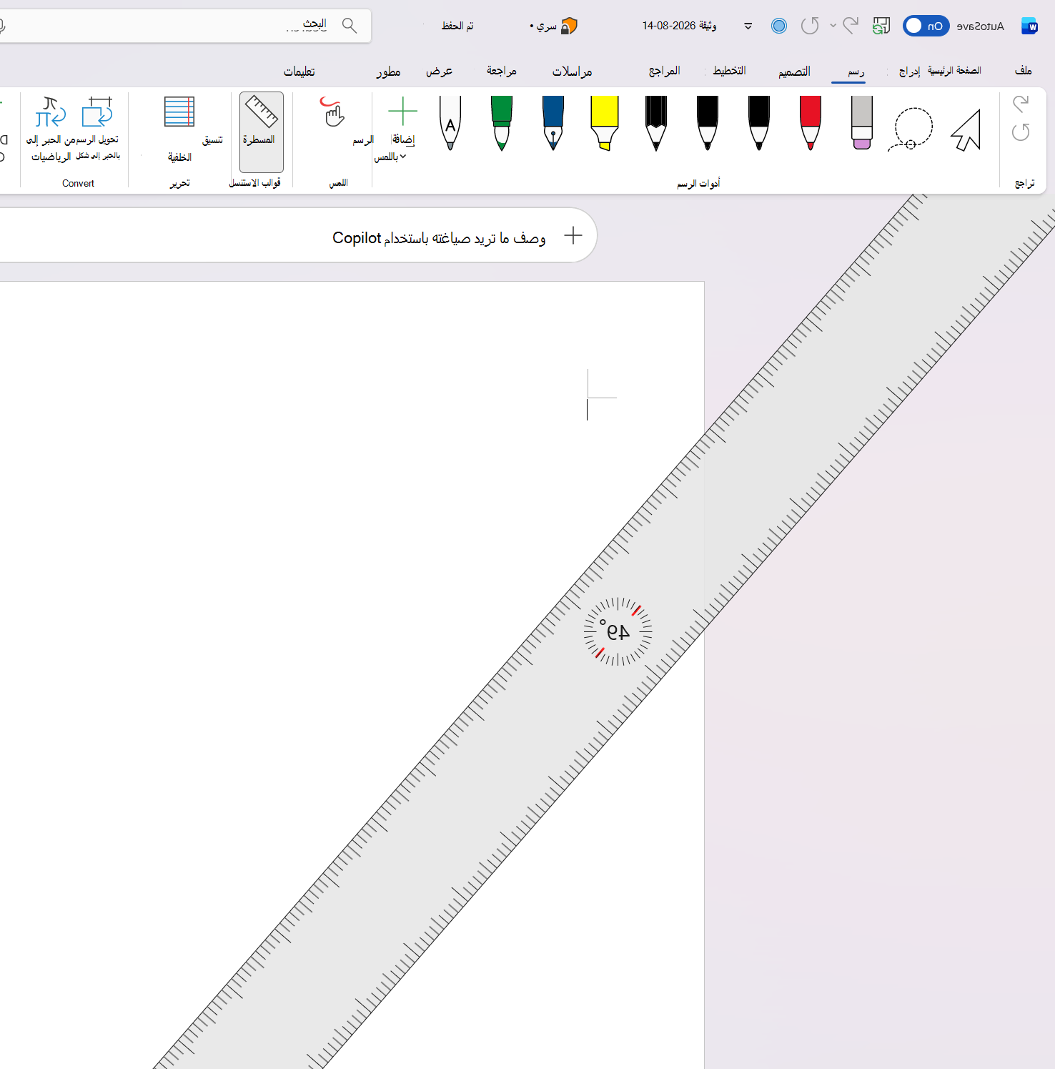
Task: Open تنسيق الخلفية lined page icon
Action: (x=179, y=112)
